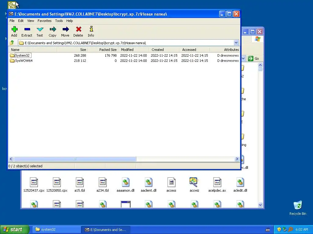Viewport: 313px width, 234px height.
Task: Click the Windows flag logo in Explorer window
Action: (x=257, y=39)
